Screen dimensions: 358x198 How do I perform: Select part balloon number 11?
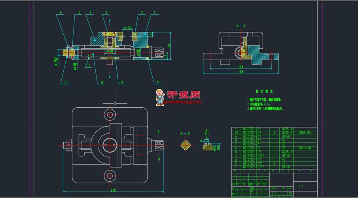pos(158,82)
